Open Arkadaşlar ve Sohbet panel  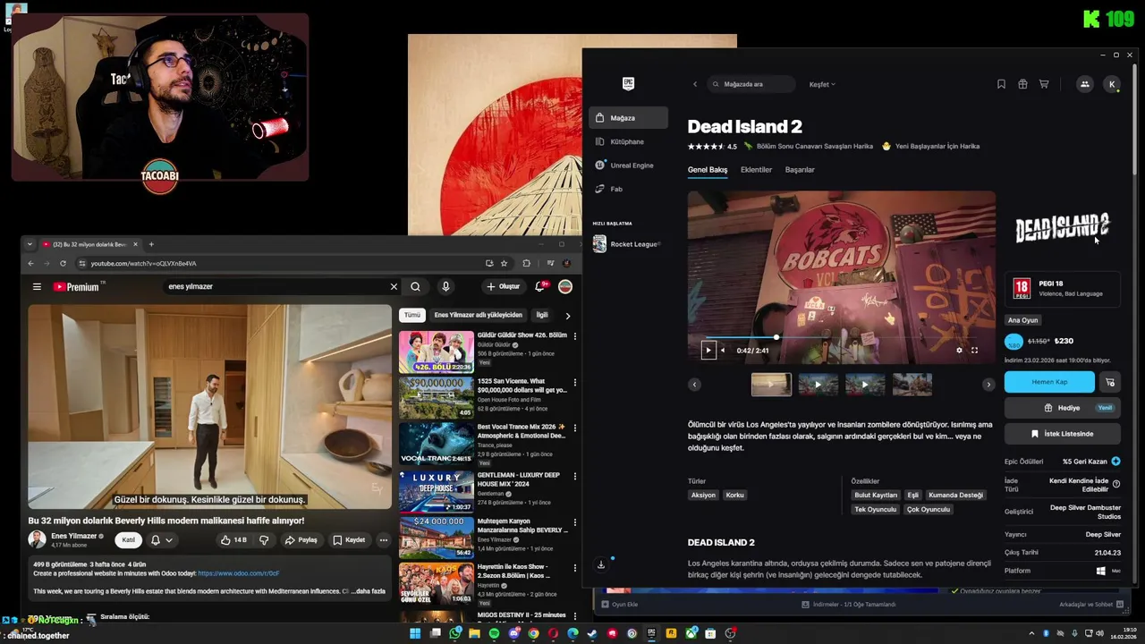point(1090,605)
